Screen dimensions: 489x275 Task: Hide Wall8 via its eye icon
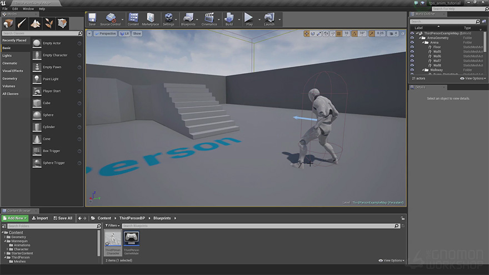pyautogui.click(x=412, y=66)
